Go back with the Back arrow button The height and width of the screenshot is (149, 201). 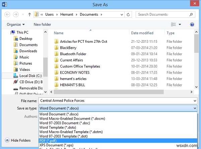7,14
